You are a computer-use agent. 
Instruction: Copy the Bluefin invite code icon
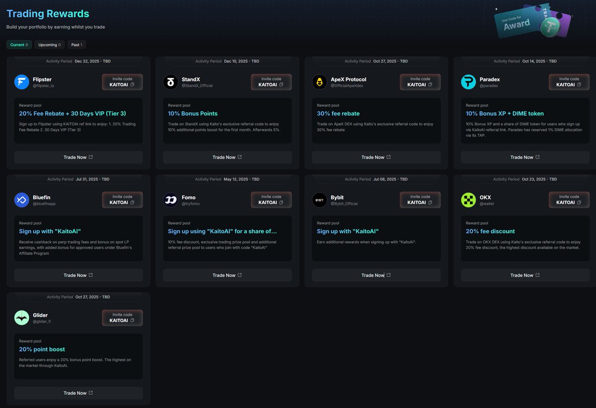[132, 203]
